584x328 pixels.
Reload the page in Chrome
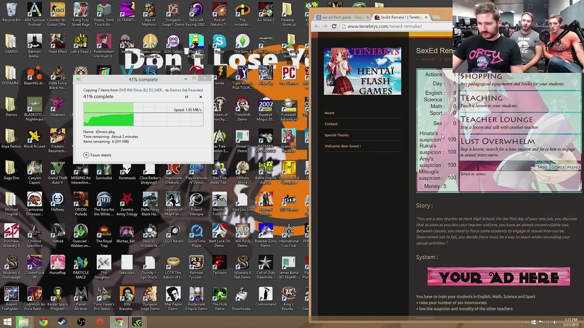tap(334, 26)
